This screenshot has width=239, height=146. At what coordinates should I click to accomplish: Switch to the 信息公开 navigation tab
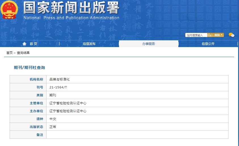click(x=208, y=44)
